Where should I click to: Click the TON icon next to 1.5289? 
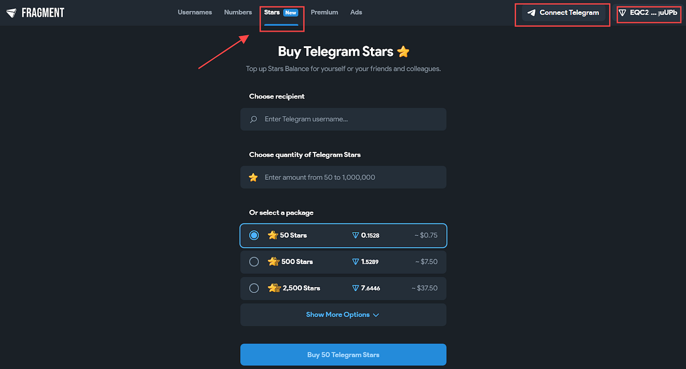356,262
